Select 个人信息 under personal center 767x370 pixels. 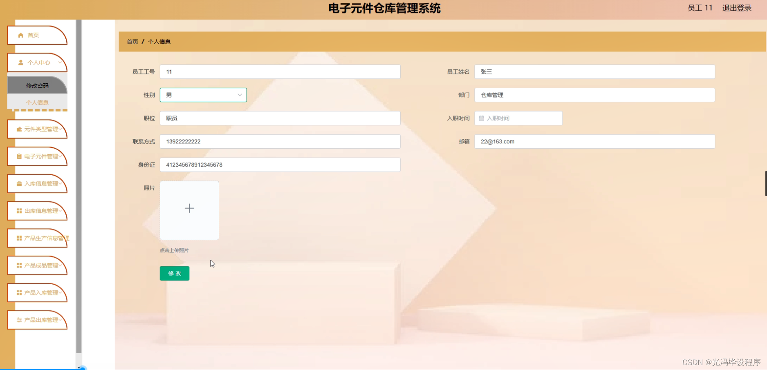[37, 102]
